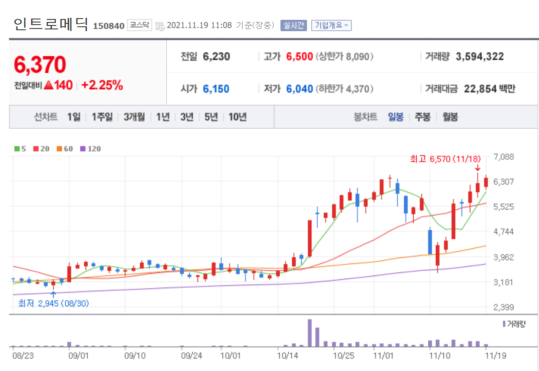Viewport: 539px width, 371px height.
Task: Click the stock code 150840
Action: coord(108,26)
